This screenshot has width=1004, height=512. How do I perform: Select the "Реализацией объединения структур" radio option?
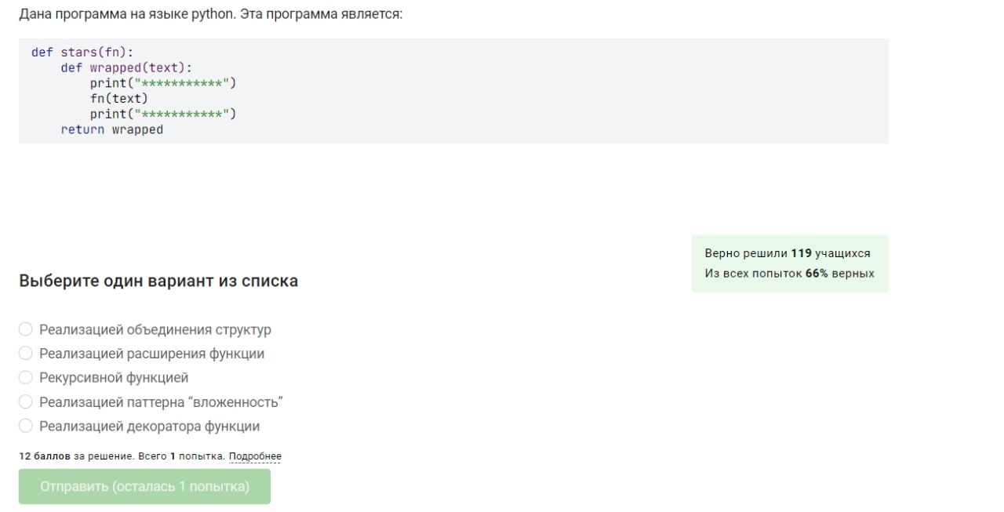[x=26, y=329]
